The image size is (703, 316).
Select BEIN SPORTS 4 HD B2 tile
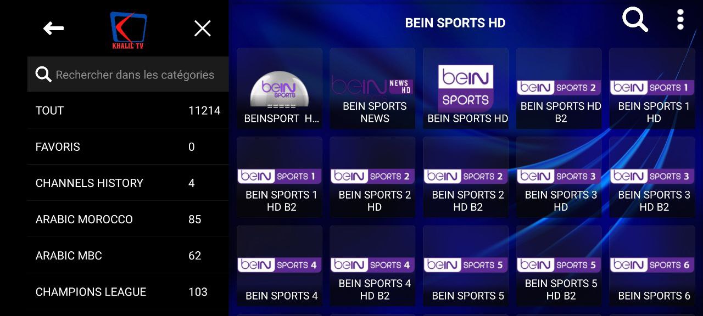372,266
